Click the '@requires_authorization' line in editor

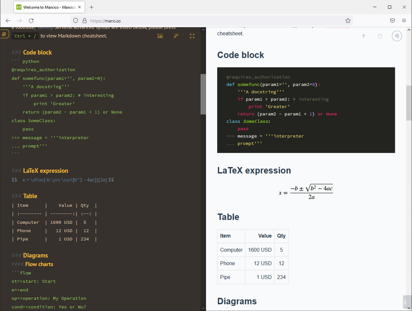pyautogui.click(x=43, y=70)
